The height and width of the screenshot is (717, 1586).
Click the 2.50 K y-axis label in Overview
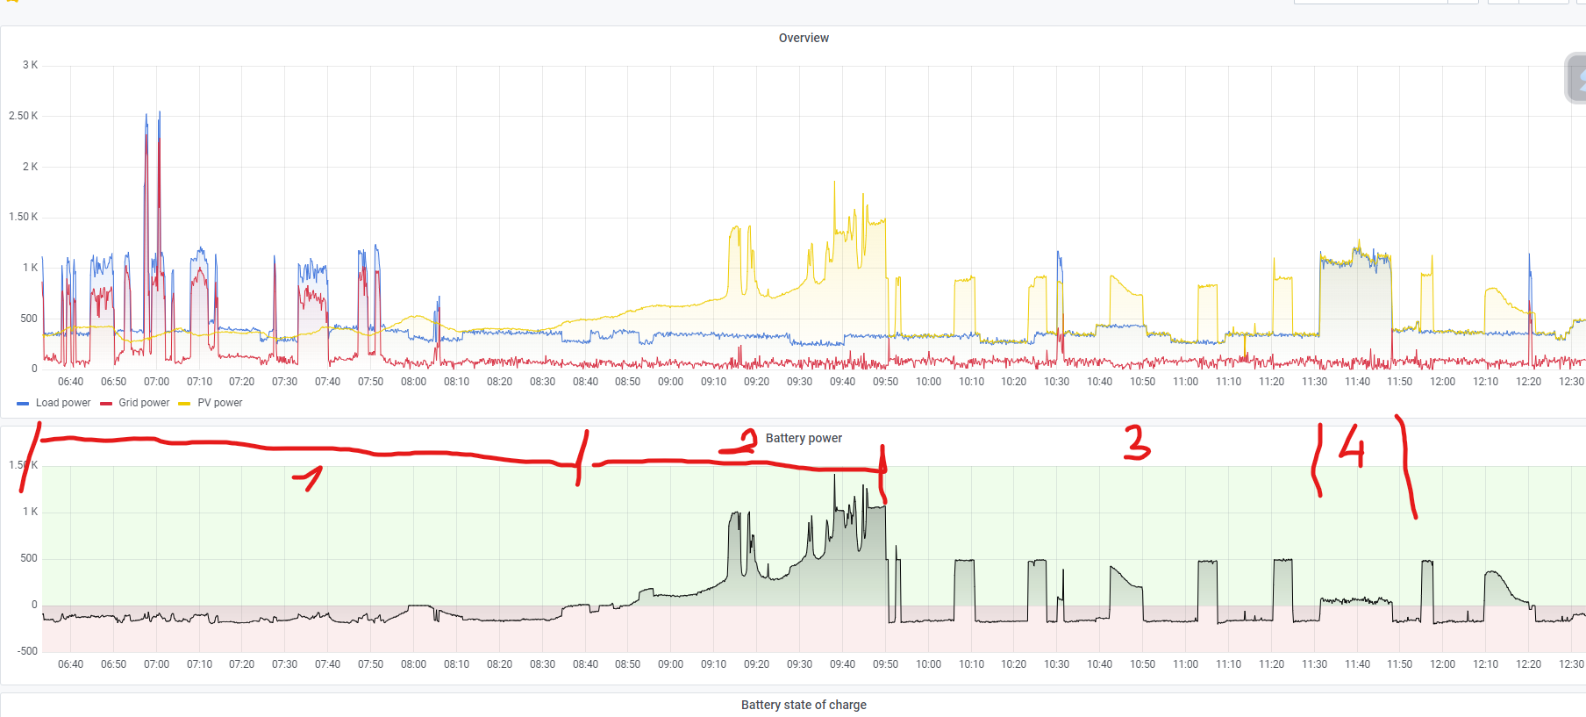coord(23,116)
